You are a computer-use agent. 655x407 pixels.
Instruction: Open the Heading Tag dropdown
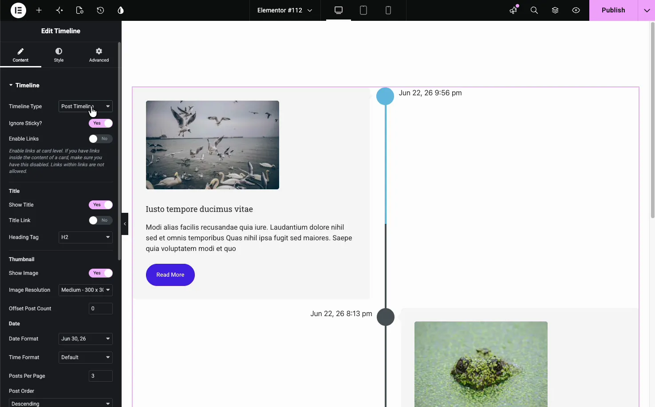point(86,237)
